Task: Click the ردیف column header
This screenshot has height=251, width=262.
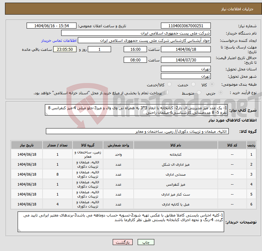Action: click(251, 145)
